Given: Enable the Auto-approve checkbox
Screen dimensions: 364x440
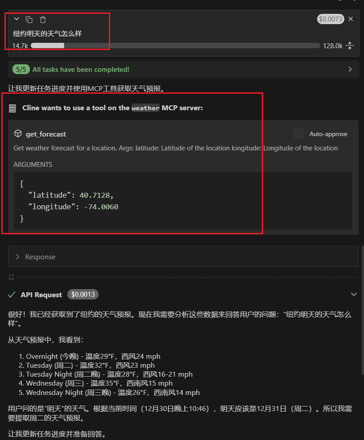Looking at the screenshot, I should [x=299, y=133].
